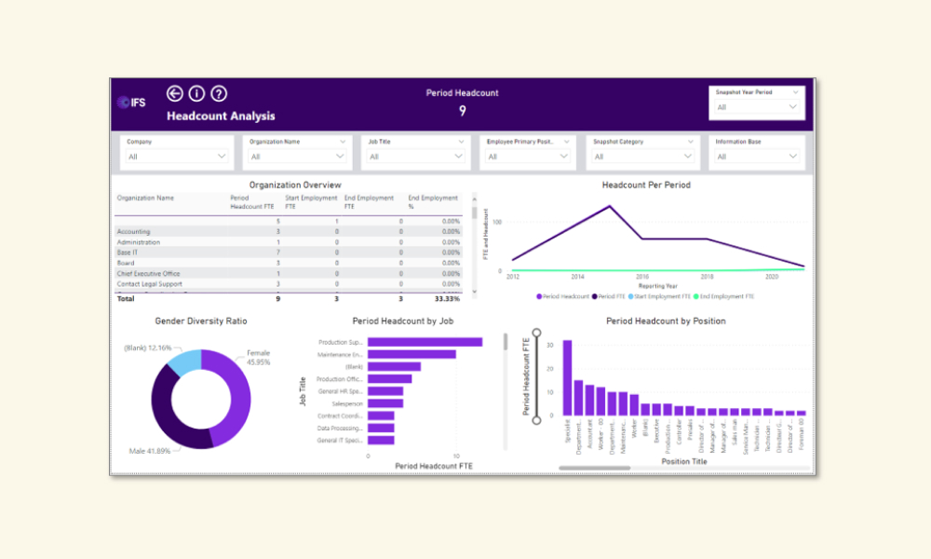
Task: Click Organization Overview table scroll up arrow
Action: click(x=474, y=198)
